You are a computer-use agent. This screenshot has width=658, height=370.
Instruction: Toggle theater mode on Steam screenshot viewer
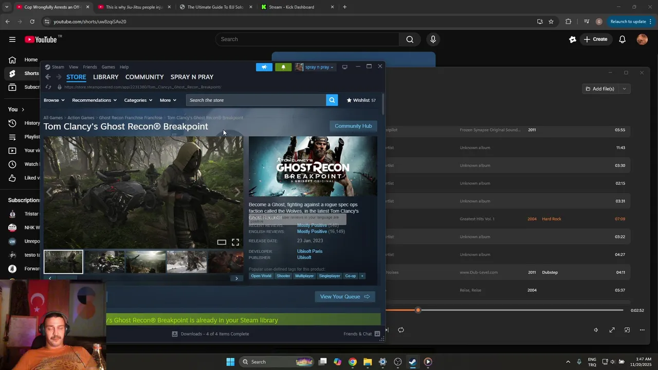222,242
